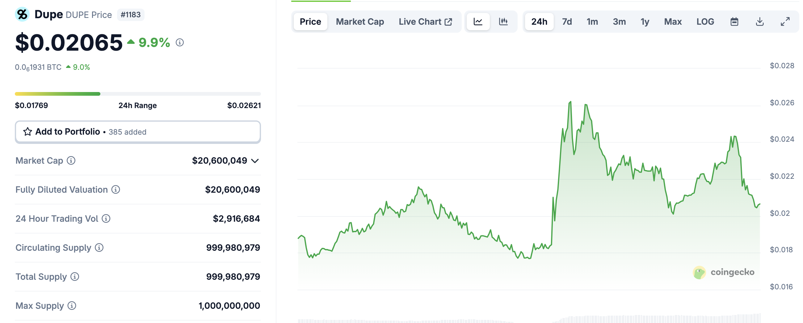803x323 pixels.
Task: Select the line chart view icon
Action: coord(478,22)
